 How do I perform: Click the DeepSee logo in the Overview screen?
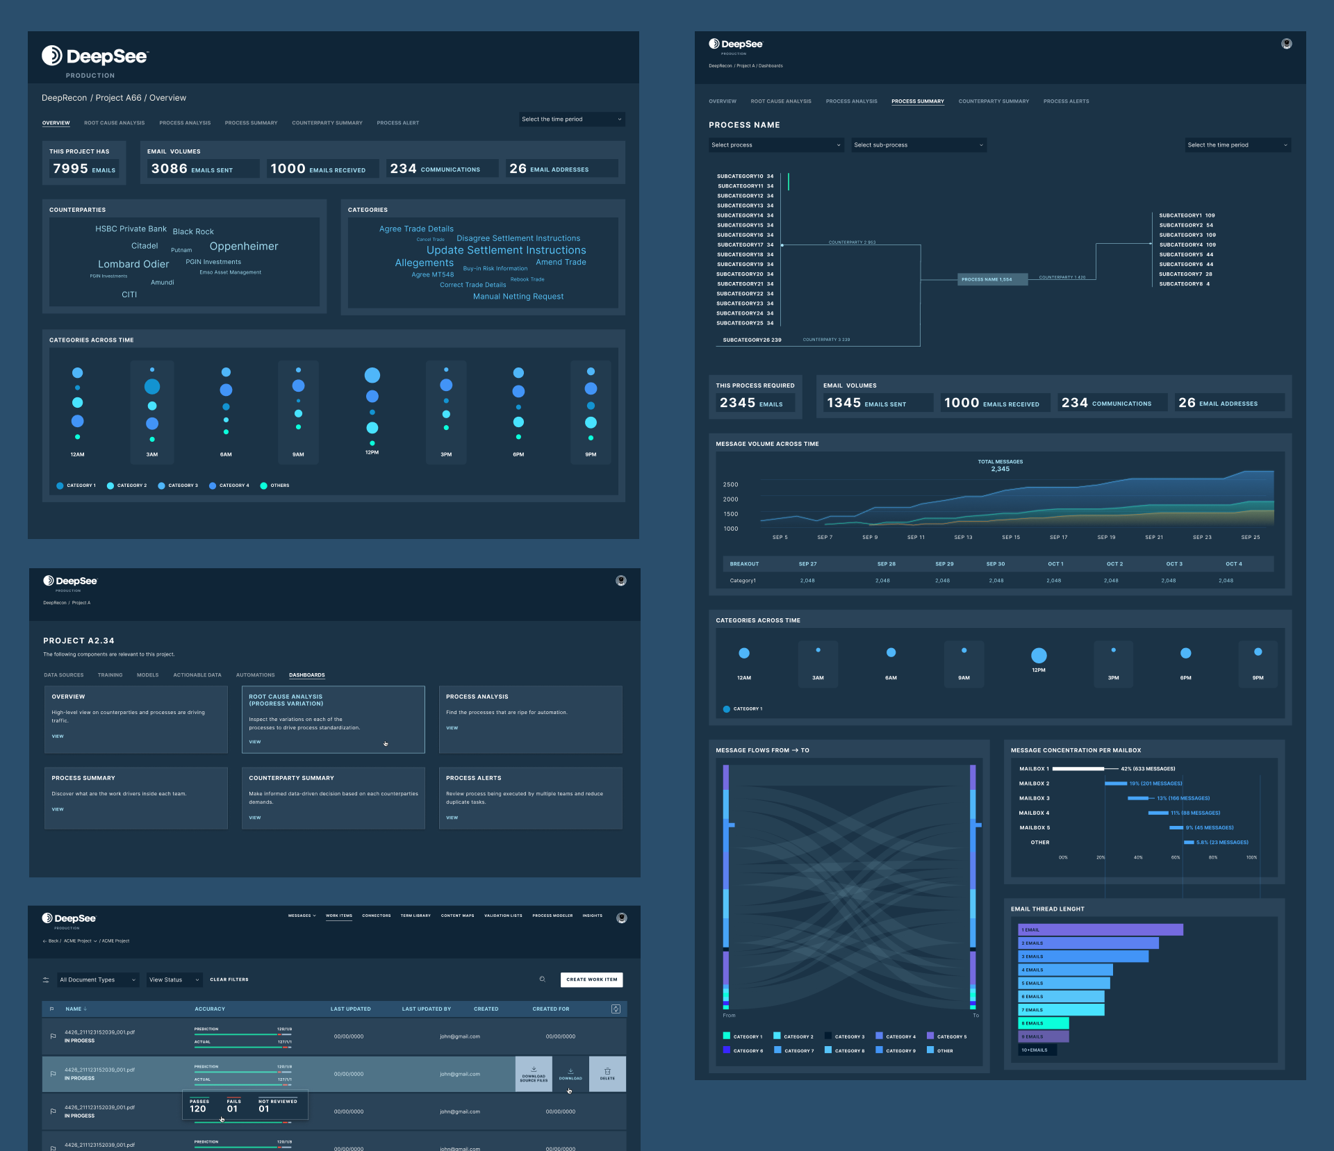[x=94, y=56]
